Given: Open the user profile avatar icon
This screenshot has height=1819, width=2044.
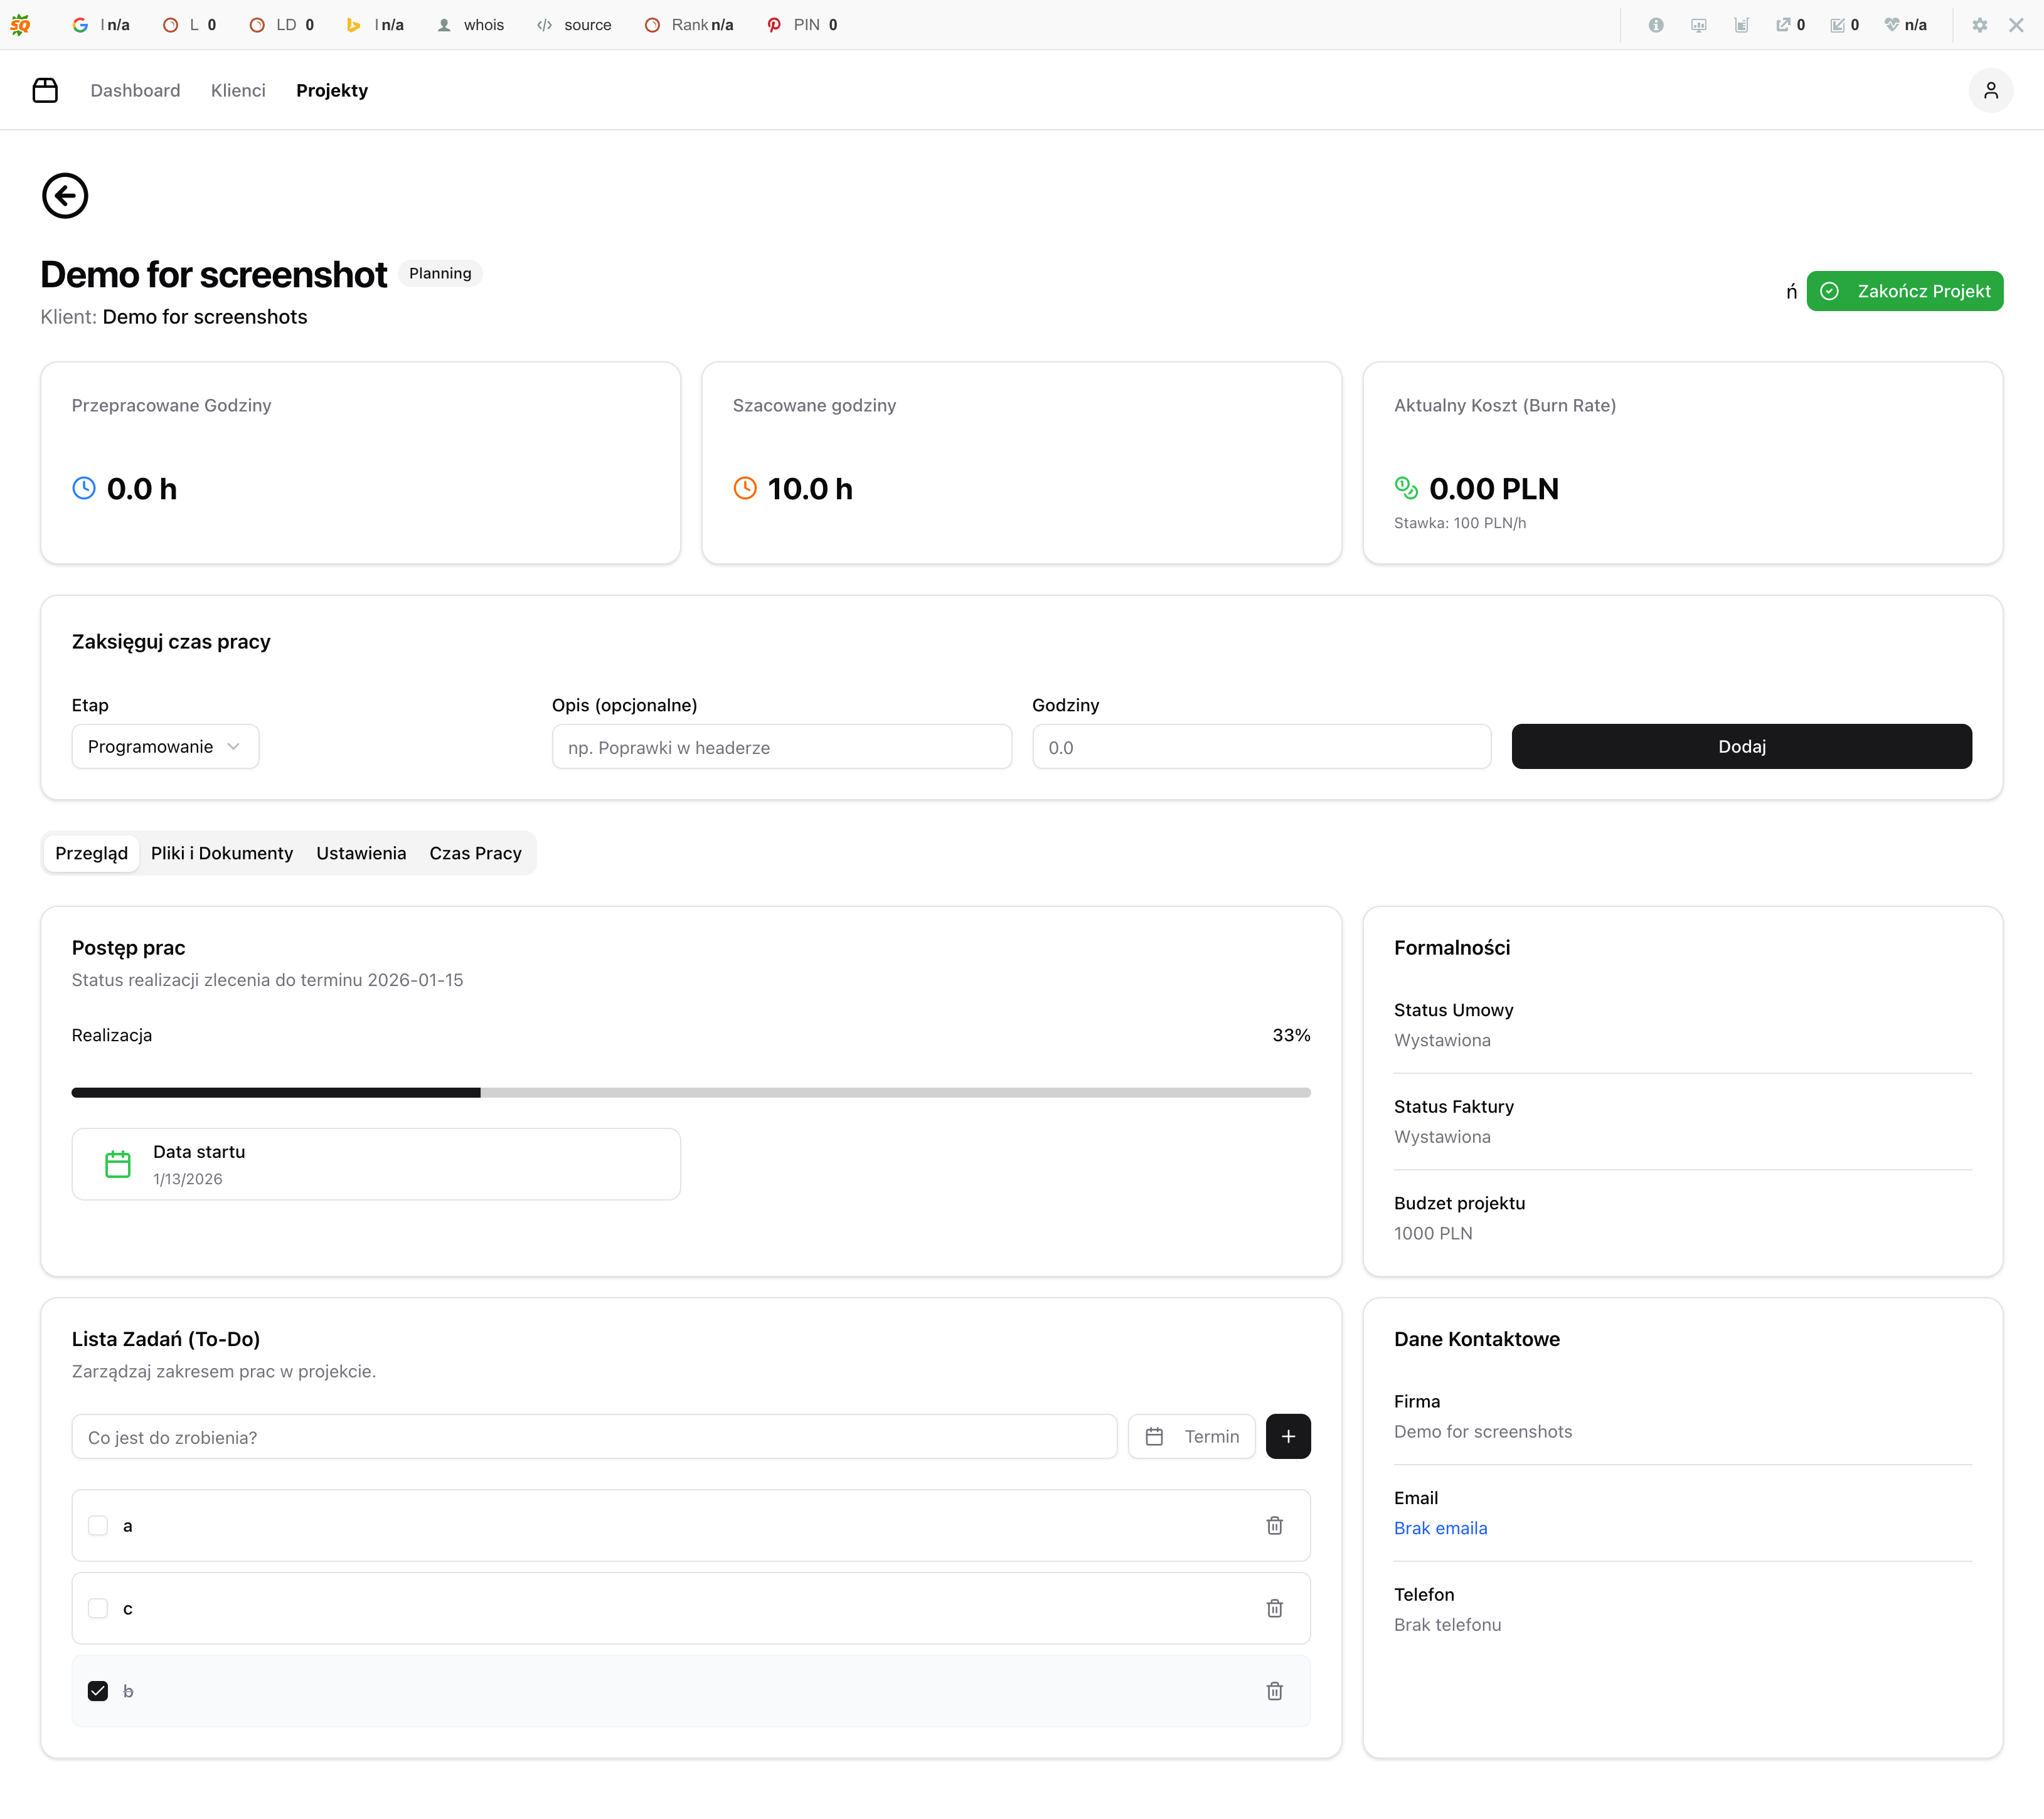Looking at the screenshot, I should pyautogui.click(x=1990, y=91).
